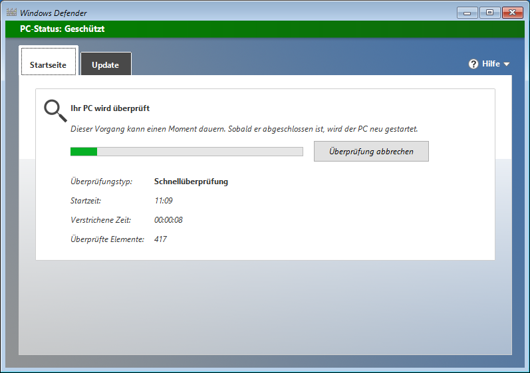Click the Überprüfte Elemente label
The height and width of the screenshot is (373, 530).
point(107,239)
